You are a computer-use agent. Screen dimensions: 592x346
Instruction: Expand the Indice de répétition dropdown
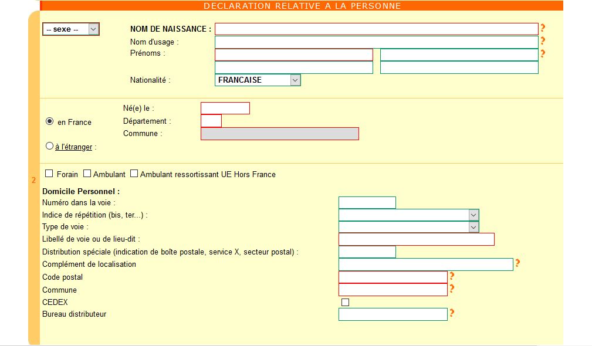click(409, 215)
